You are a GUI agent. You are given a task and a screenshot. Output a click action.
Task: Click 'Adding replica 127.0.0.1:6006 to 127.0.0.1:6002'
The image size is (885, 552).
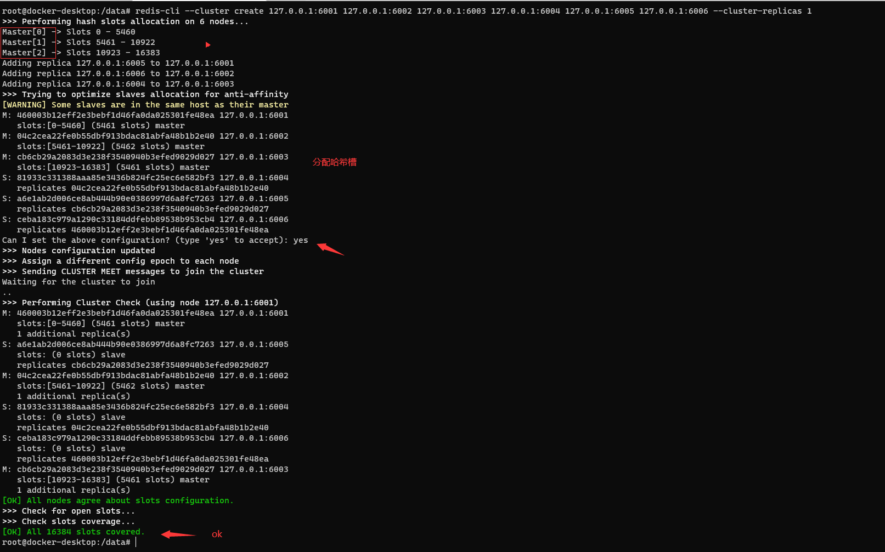[x=118, y=73]
